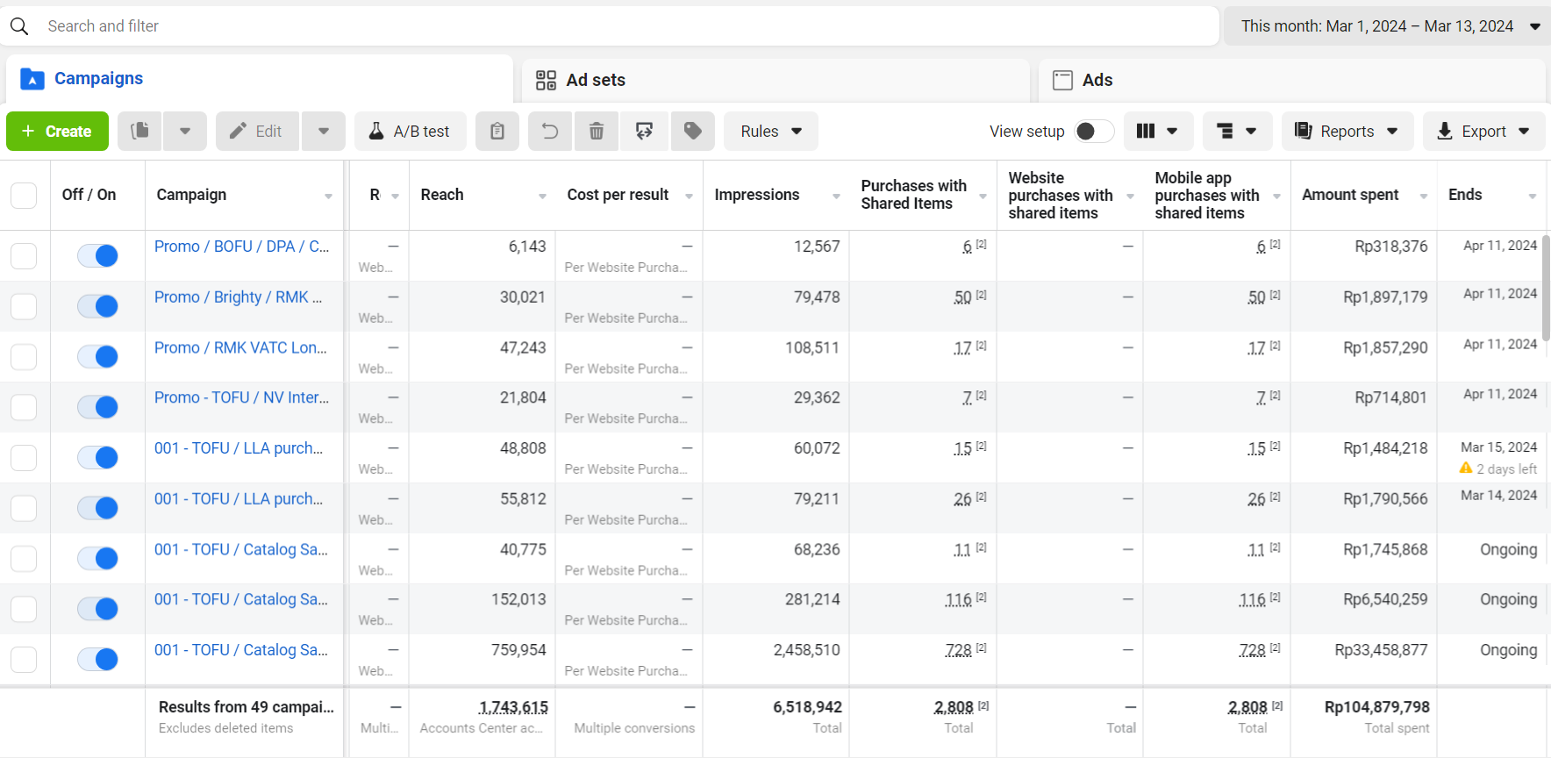
Task: Click the share preview icon next to trash
Action: pos(644,132)
